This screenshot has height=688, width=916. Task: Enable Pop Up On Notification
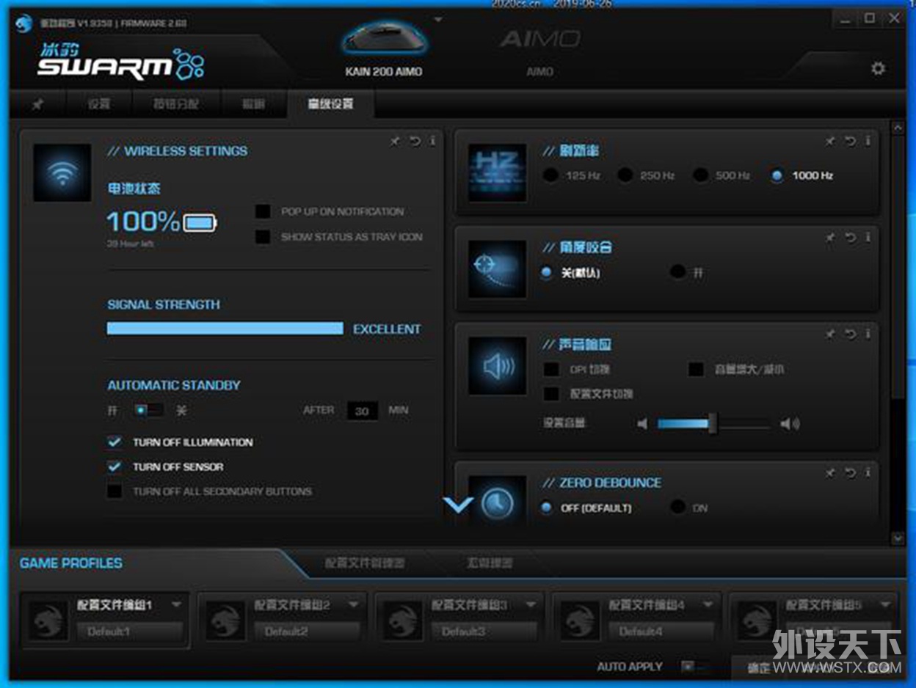point(263,211)
